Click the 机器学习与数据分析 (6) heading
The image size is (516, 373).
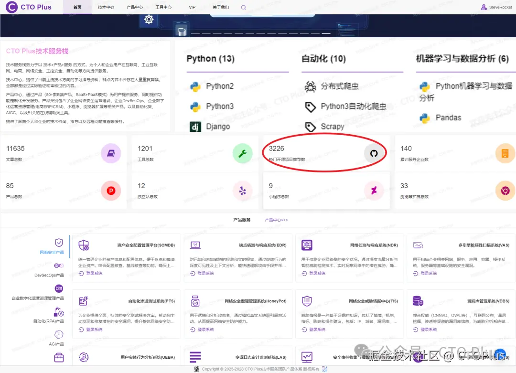click(x=462, y=59)
